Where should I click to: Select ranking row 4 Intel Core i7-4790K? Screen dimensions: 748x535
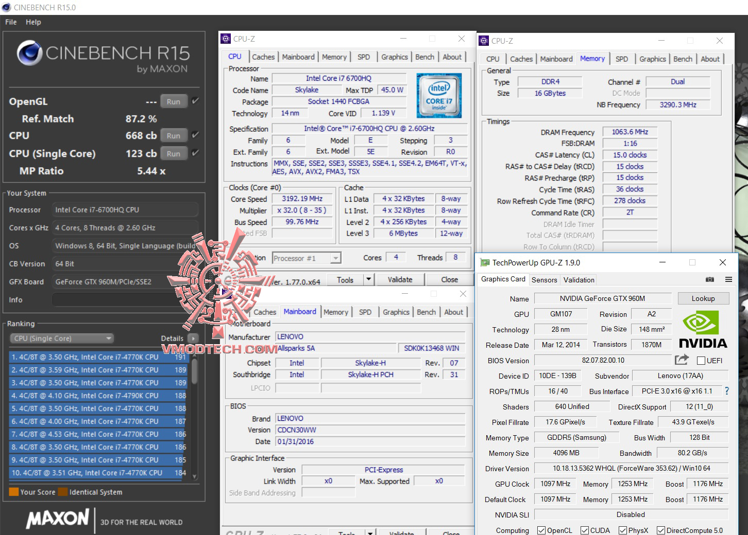pos(98,396)
